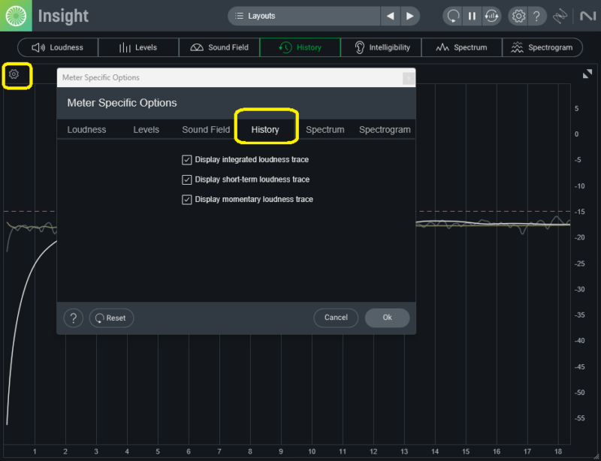
Task: Go to previous layout with left arrow
Action: (x=390, y=16)
